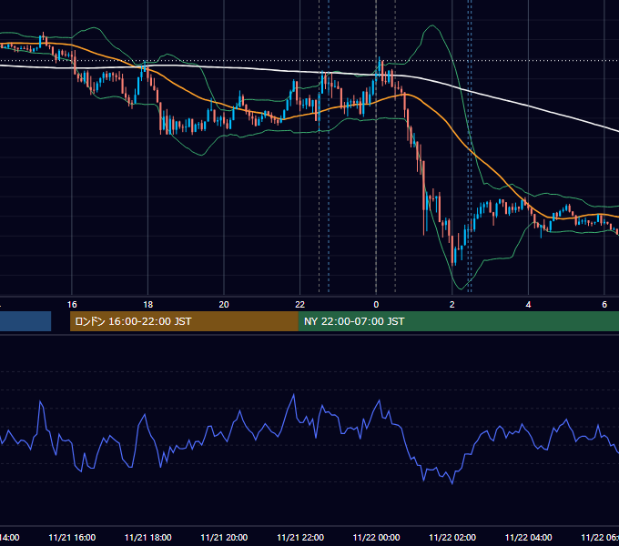Click the '4' hour label on price chart axis

(528, 305)
